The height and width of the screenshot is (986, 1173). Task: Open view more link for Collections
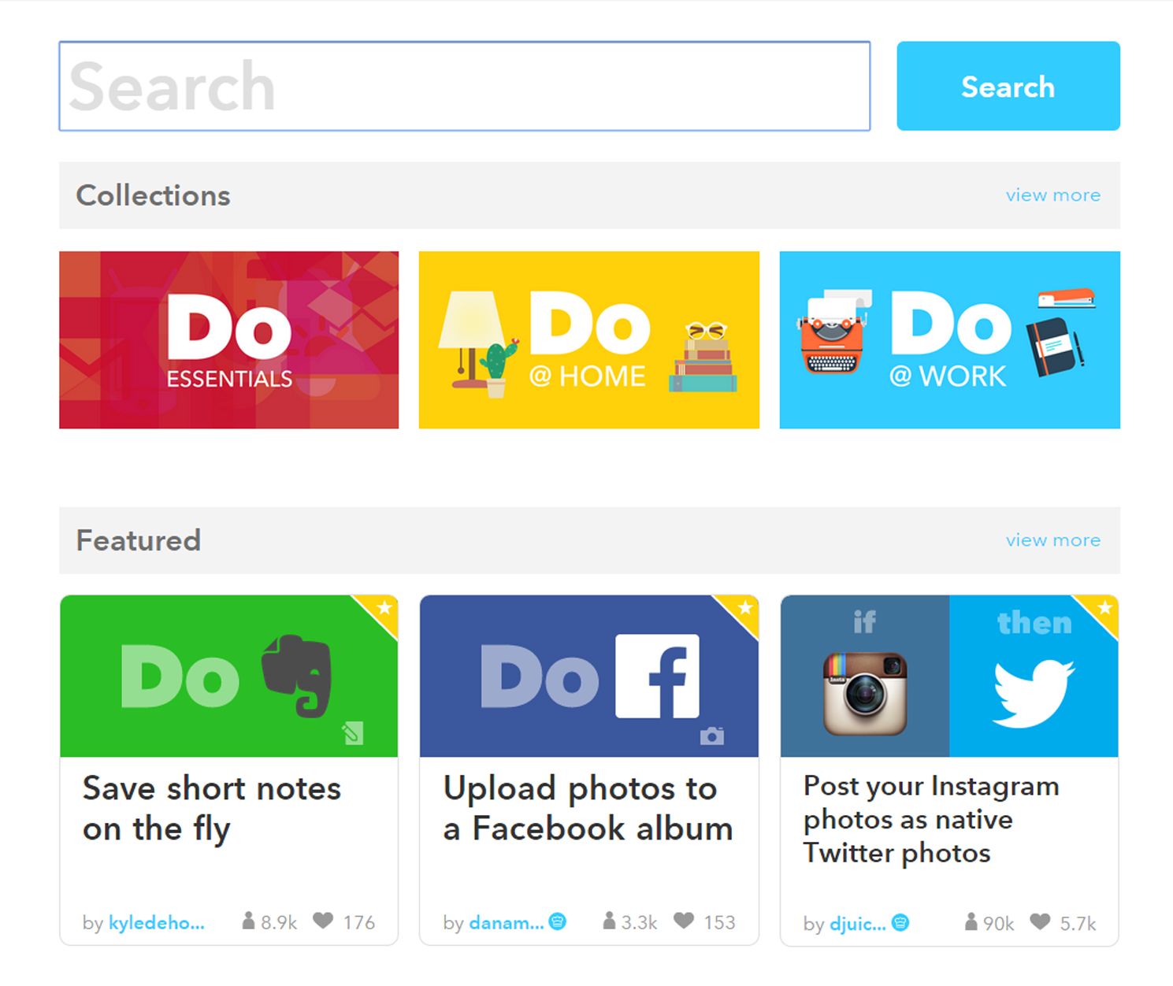coord(1053,195)
